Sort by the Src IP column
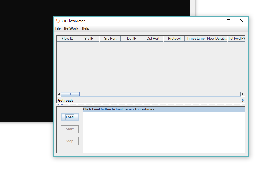Image resolution: width=279 pixels, height=171 pixels. 88,38
